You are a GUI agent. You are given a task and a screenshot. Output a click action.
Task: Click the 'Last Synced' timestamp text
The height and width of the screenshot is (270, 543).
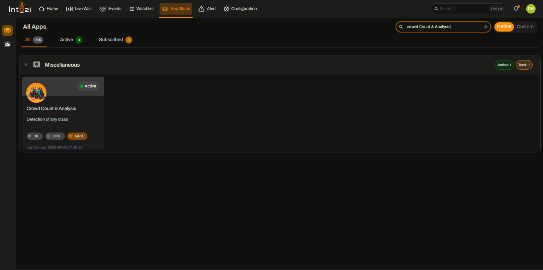click(x=54, y=147)
